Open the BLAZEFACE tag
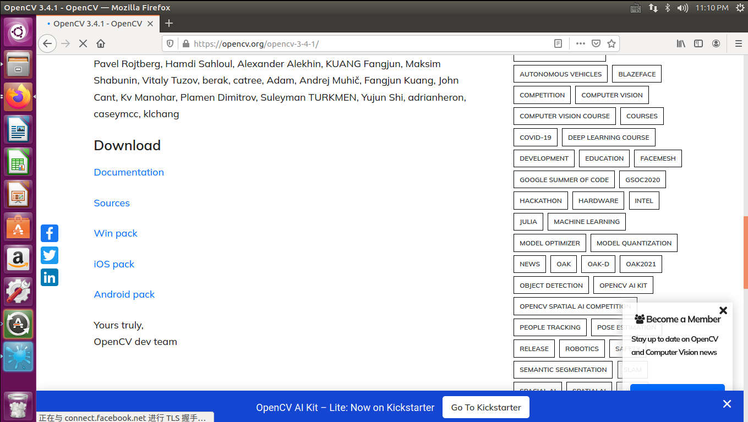The width and height of the screenshot is (748, 422). pos(637,74)
